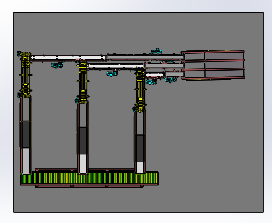
Task: Select the yellow spring assembly on left column
Action: pos(25,75)
